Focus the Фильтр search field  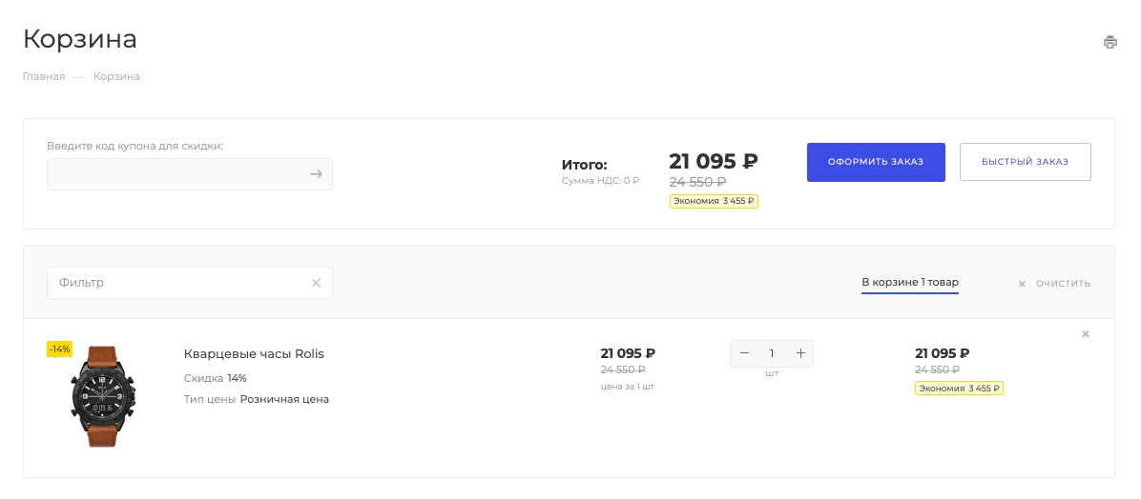coord(189,283)
